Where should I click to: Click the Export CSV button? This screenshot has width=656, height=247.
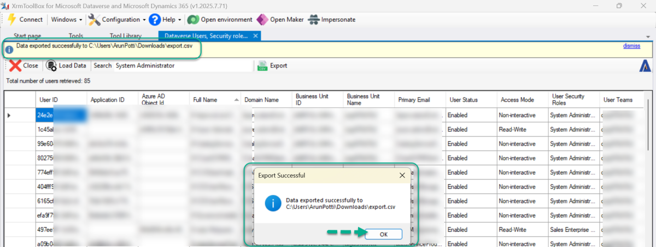(272, 65)
